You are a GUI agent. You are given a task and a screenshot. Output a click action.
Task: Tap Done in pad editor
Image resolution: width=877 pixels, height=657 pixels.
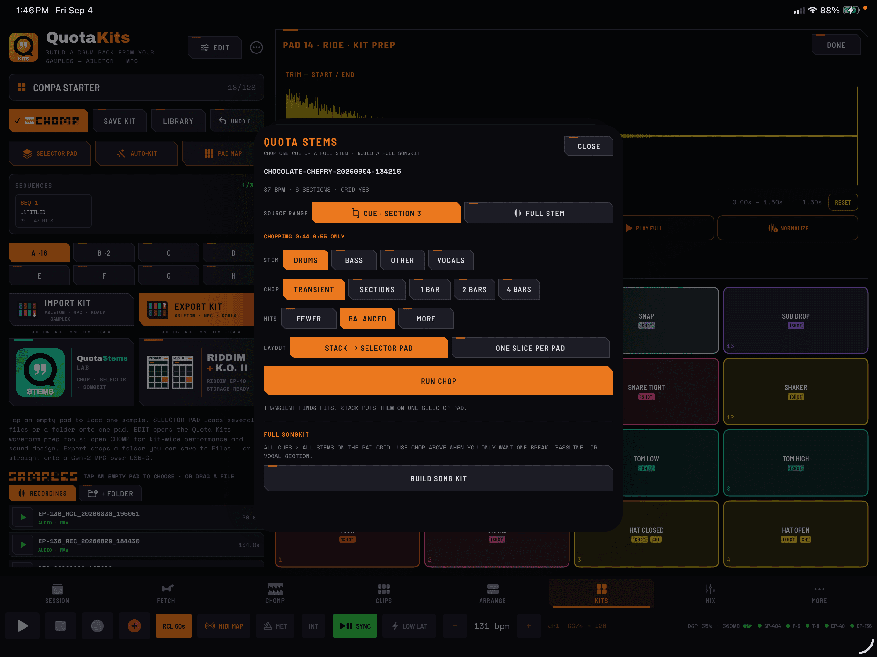pyautogui.click(x=836, y=45)
